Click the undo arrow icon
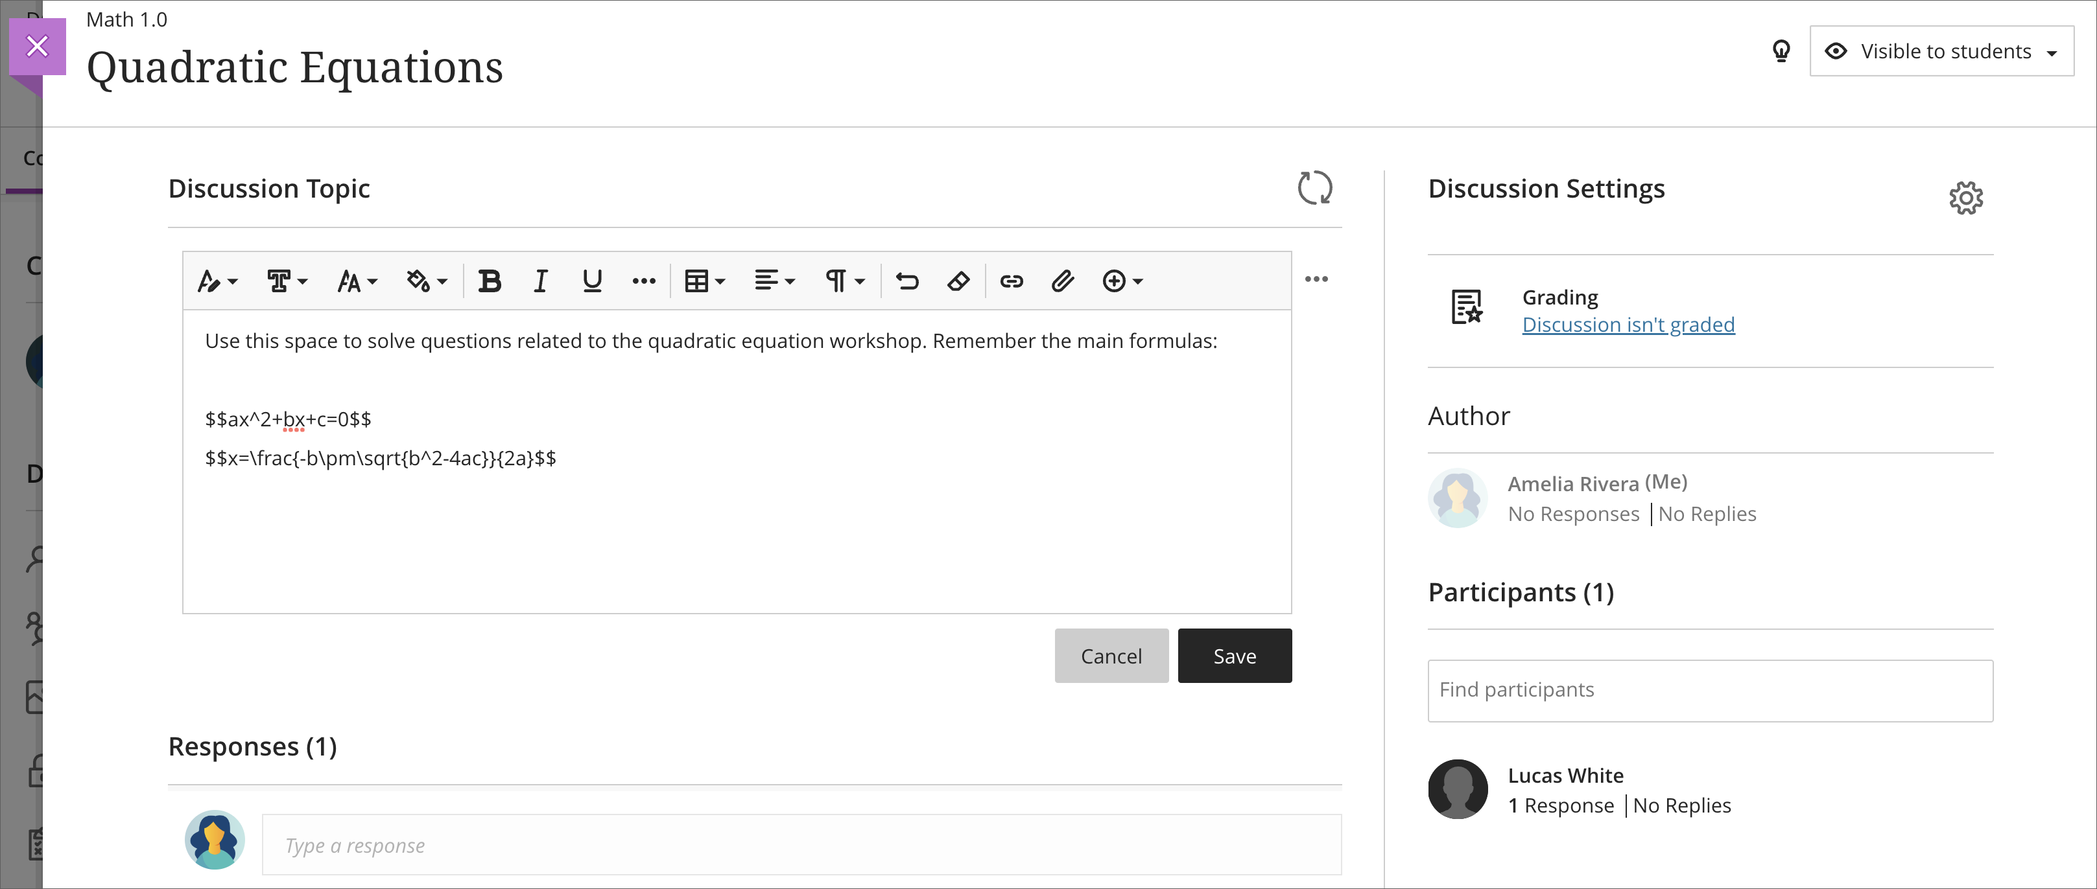Viewport: 2097px width, 889px height. click(x=907, y=281)
